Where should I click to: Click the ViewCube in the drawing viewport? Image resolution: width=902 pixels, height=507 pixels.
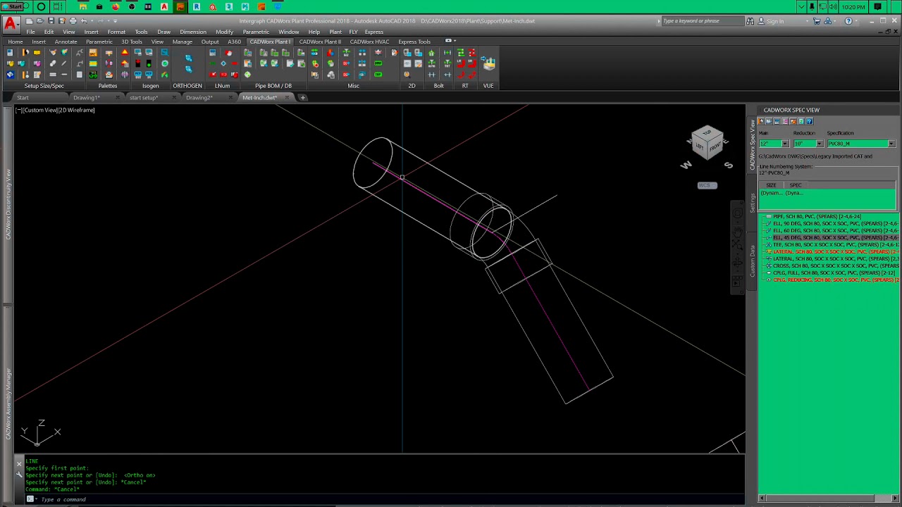707,143
